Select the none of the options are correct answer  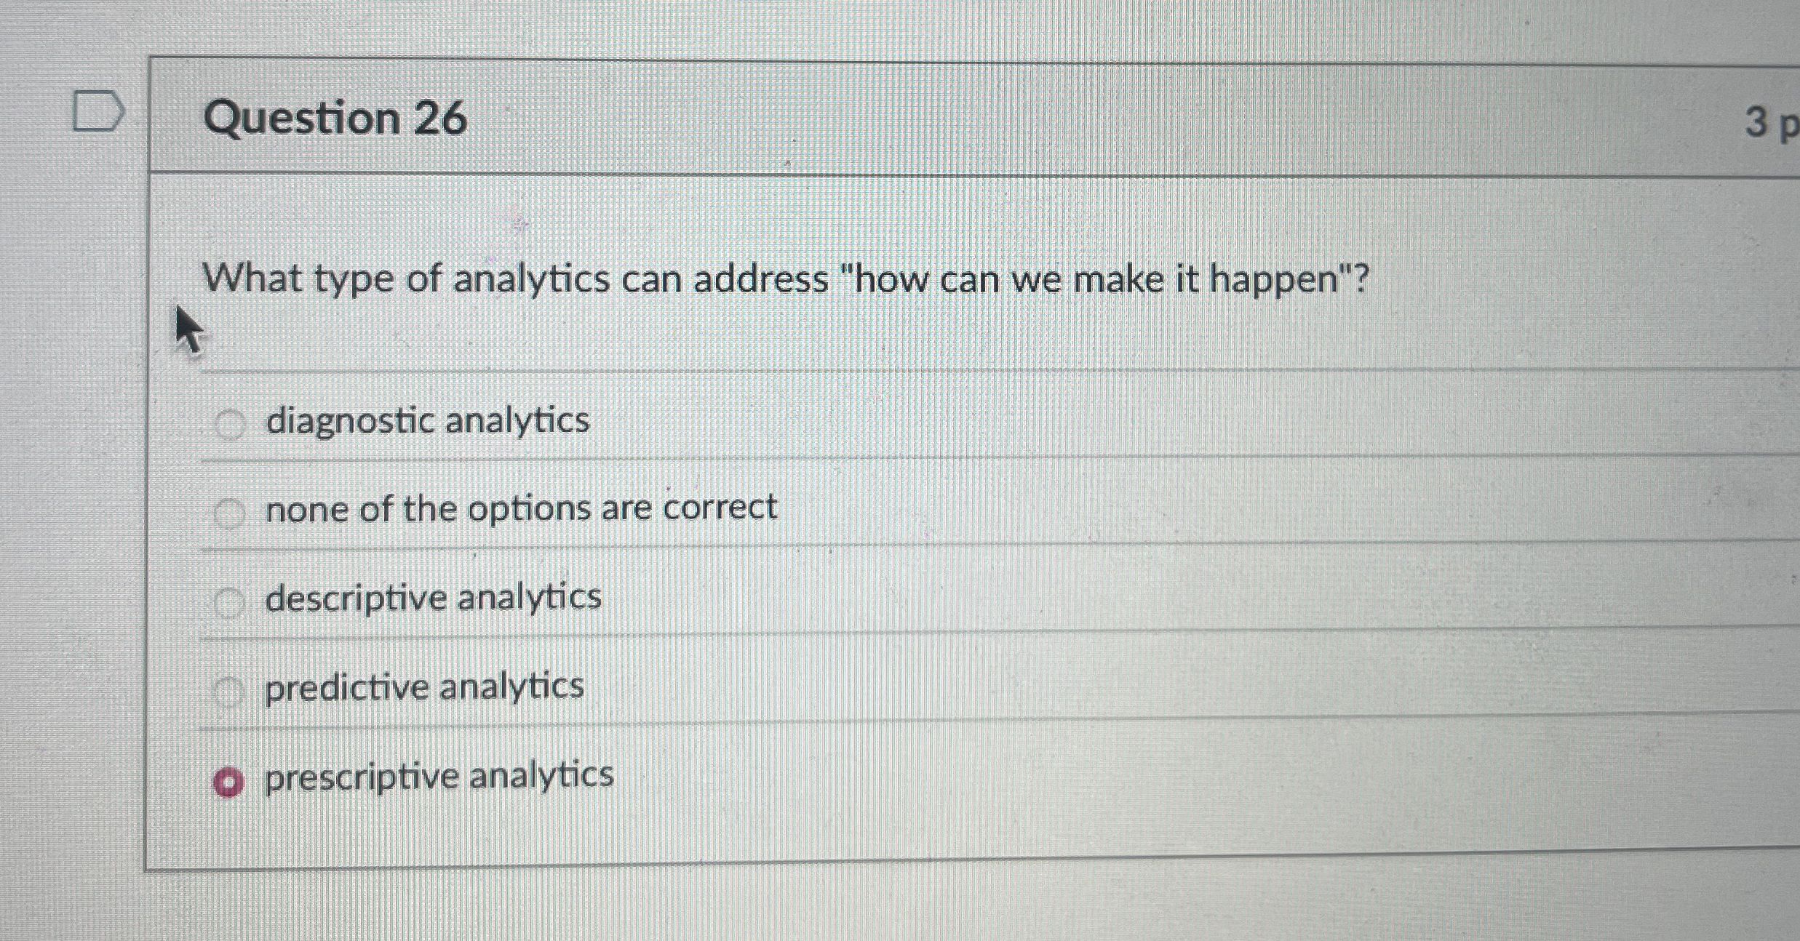tap(230, 511)
